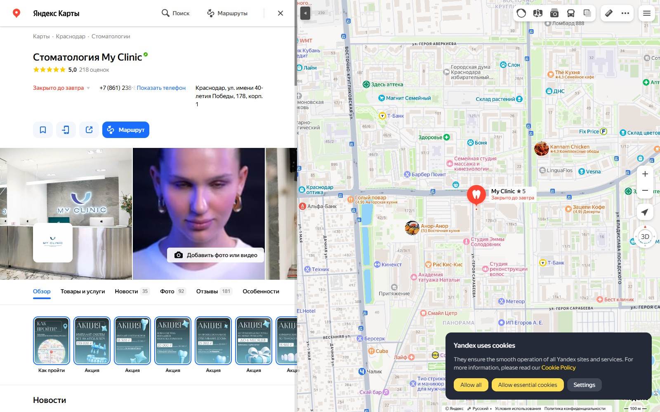Open the 'ДО 6 МЕСЯЦЕВ' gift-box story
Image resolution: width=660 pixels, height=412 pixels.
[254, 341]
